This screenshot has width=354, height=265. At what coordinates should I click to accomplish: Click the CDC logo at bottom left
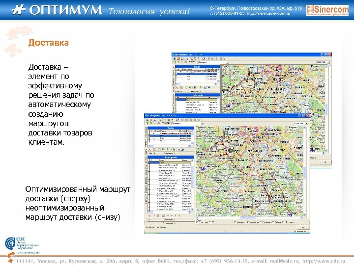coord(22,245)
